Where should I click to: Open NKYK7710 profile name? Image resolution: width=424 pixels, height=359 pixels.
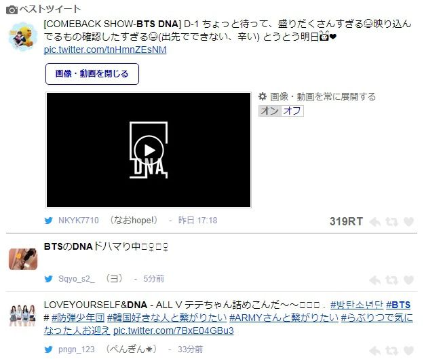pos(79,221)
